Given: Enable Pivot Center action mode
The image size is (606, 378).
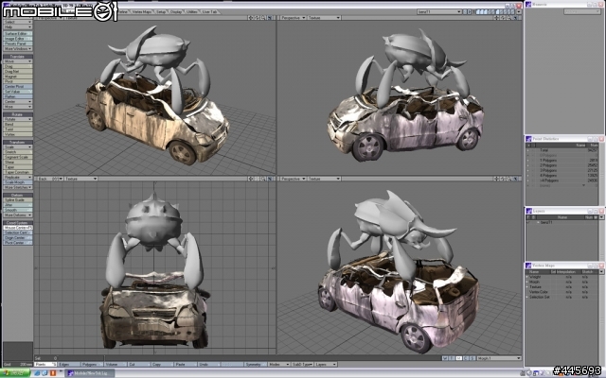Looking at the screenshot, I should 18,243.
